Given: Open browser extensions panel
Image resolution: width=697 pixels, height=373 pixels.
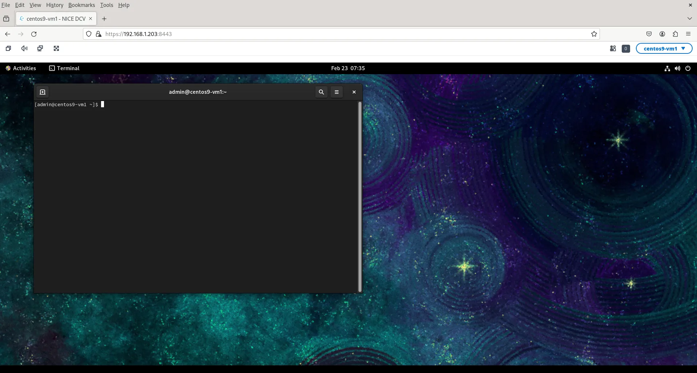Looking at the screenshot, I should (x=675, y=34).
